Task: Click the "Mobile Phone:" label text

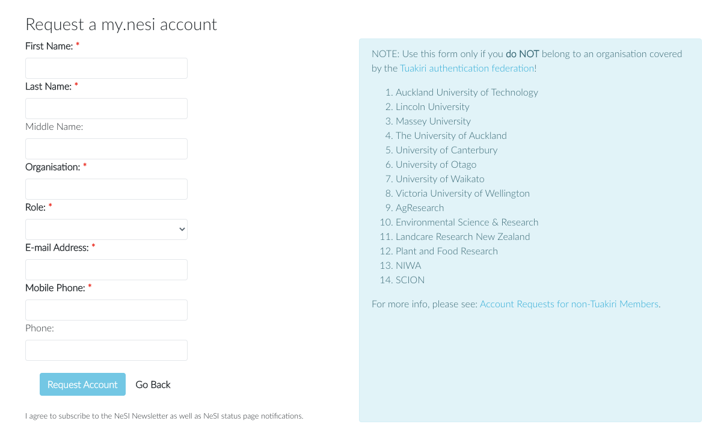Action: 55,288
